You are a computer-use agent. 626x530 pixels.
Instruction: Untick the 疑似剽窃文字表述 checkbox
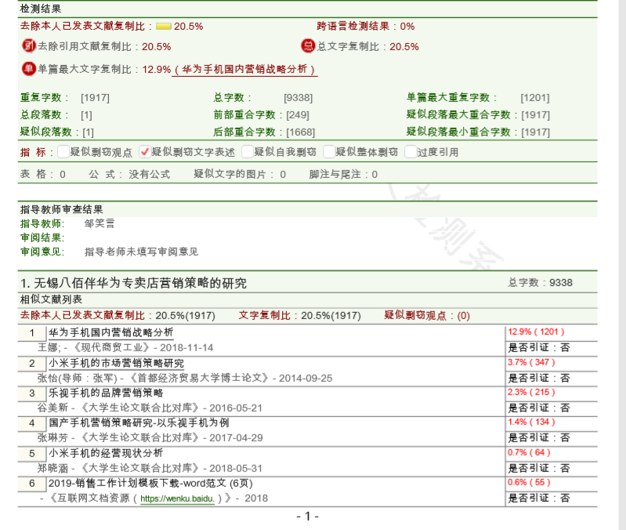tap(144, 152)
